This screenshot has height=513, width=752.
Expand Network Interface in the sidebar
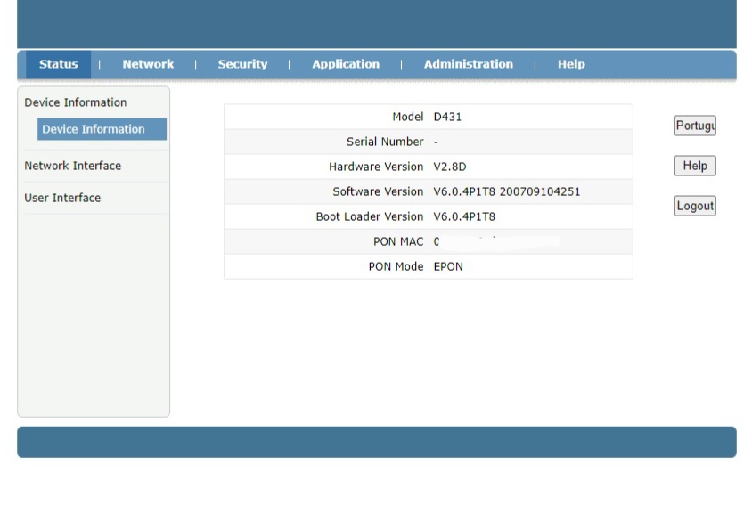73,166
